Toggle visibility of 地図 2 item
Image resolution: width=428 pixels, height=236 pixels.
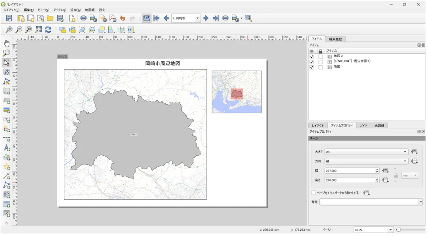point(311,57)
